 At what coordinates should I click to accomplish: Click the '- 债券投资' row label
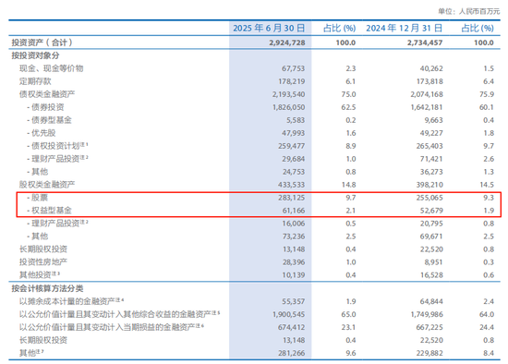pos(45,107)
